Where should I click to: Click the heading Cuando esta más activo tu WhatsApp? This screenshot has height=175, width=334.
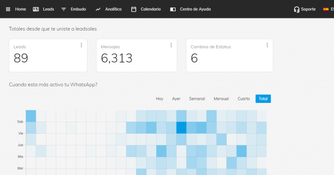[x=53, y=85]
